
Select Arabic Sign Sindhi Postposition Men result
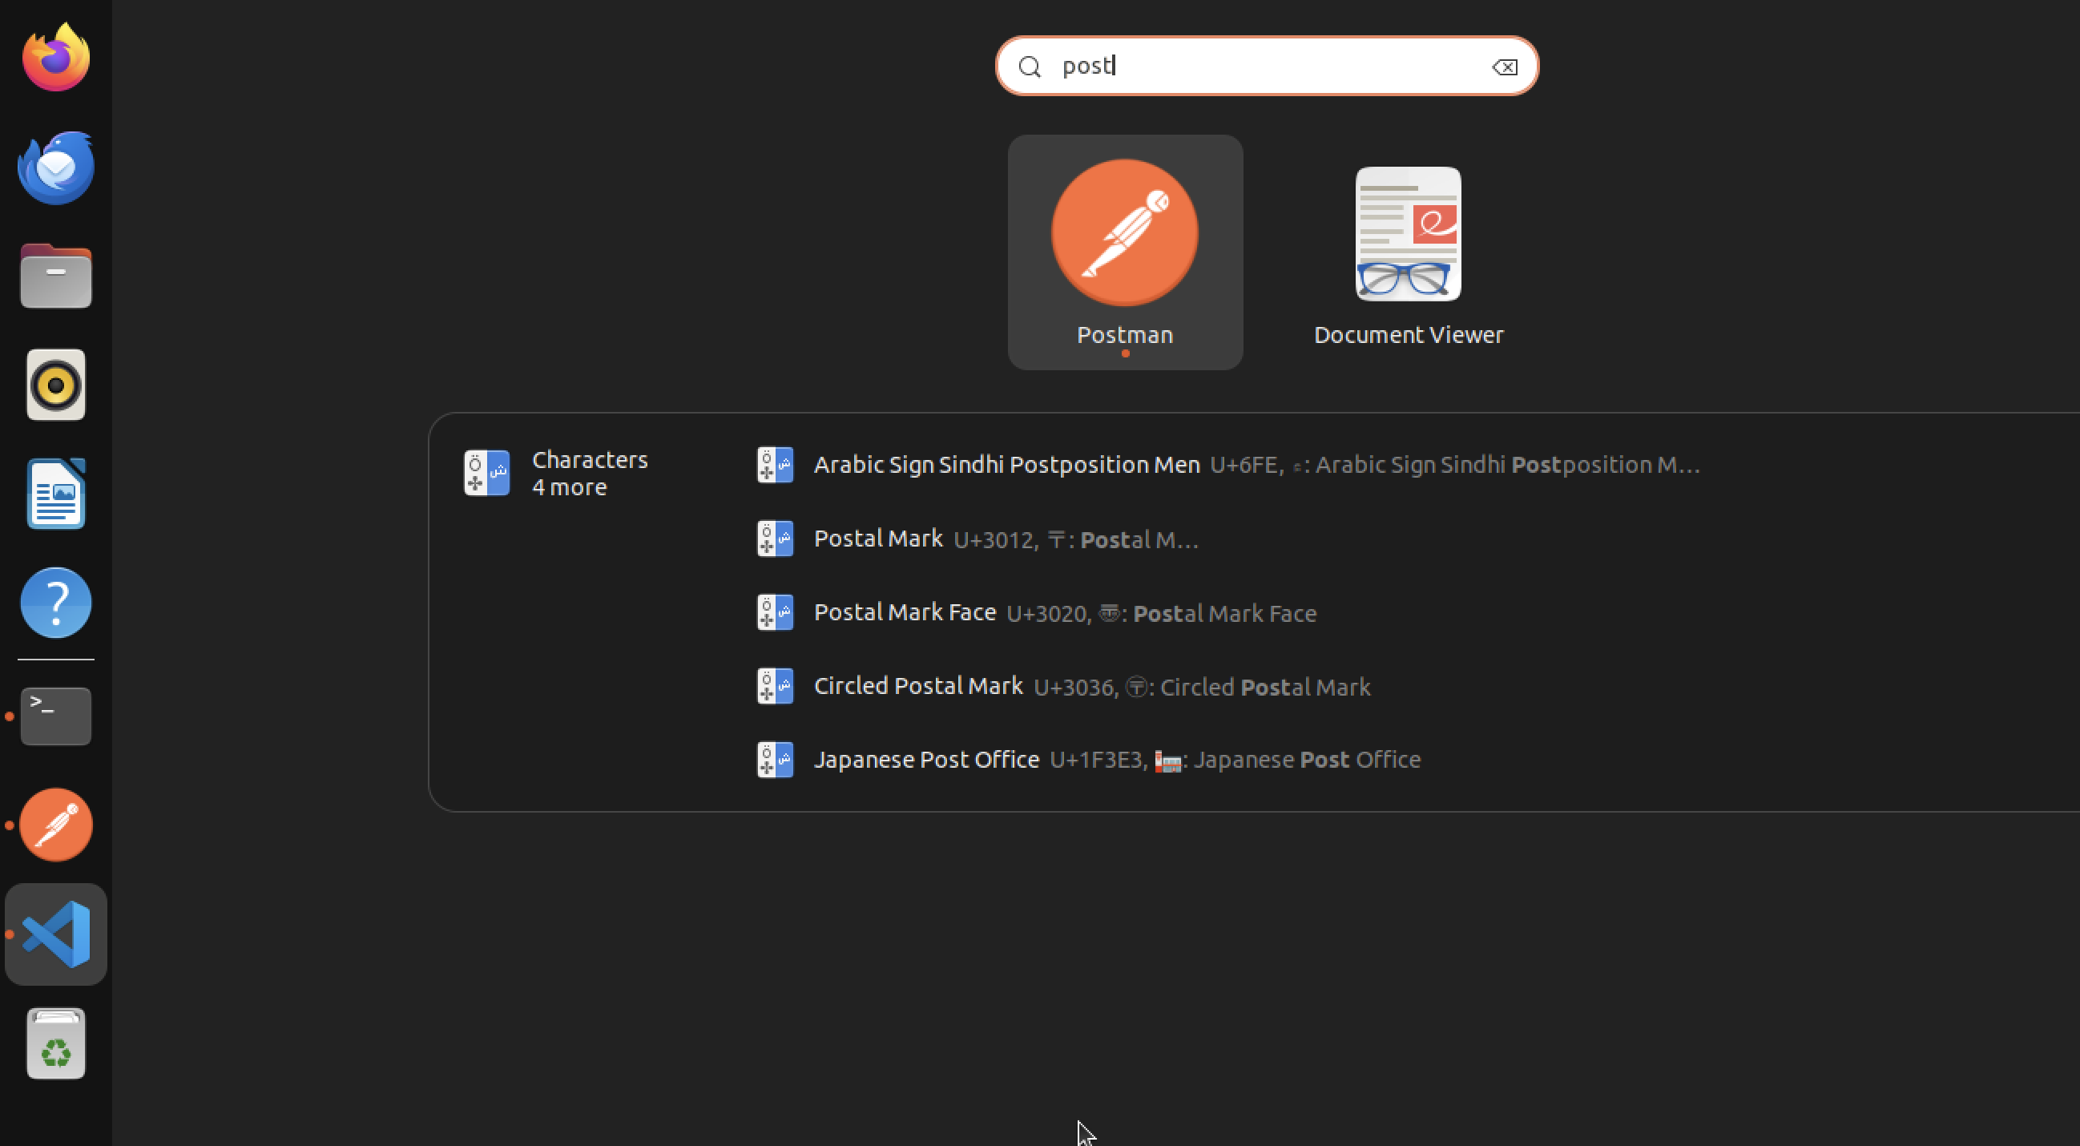(1227, 465)
